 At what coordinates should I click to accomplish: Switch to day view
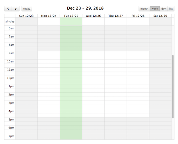163,9
